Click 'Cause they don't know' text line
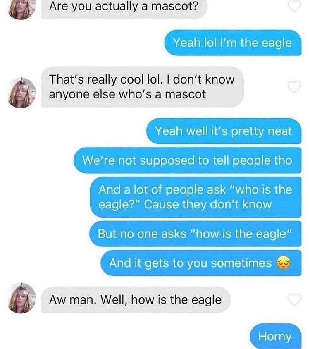 point(208,205)
